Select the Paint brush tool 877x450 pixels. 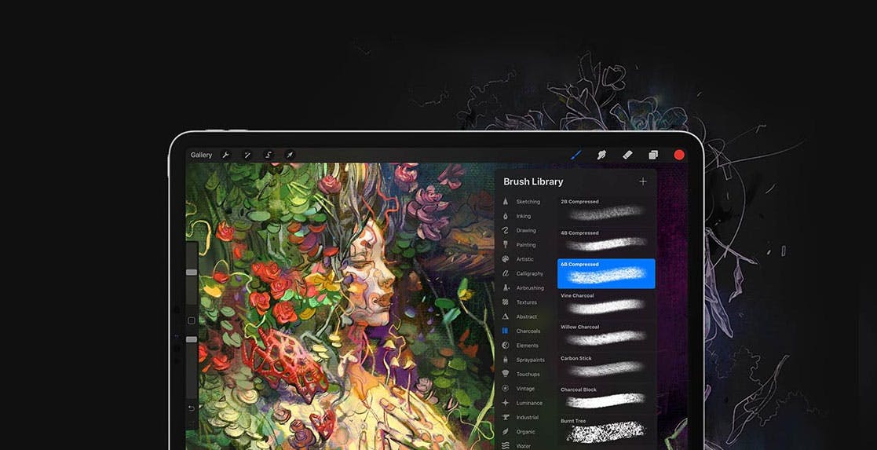coord(576,155)
